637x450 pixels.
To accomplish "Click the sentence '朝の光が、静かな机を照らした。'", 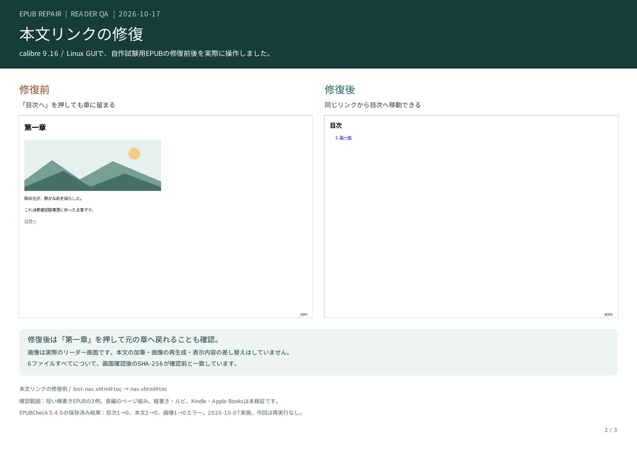I will click(x=53, y=199).
